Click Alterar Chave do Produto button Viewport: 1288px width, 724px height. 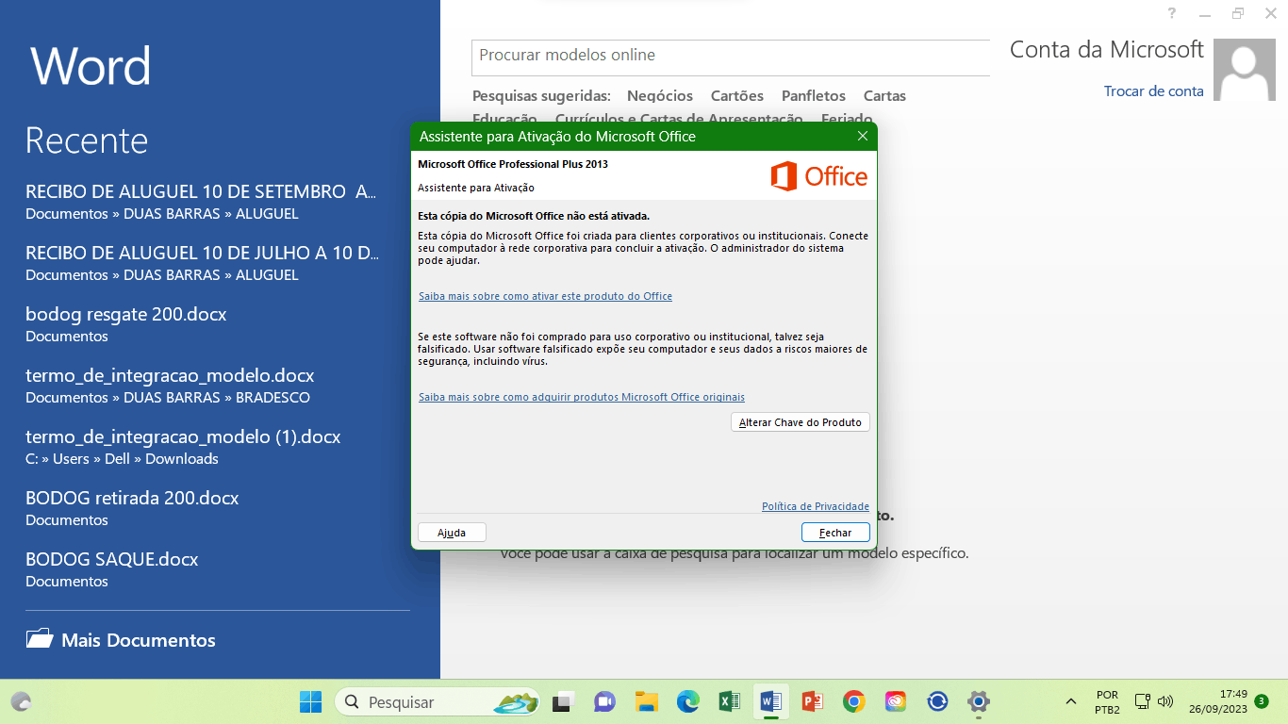point(801,422)
